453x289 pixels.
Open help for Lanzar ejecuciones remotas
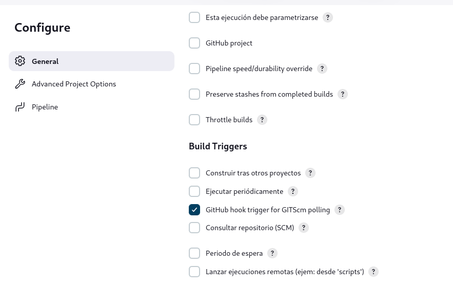pyautogui.click(x=373, y=272)
